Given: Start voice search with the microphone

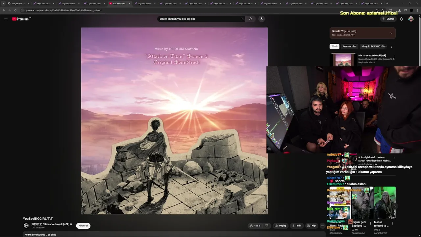Looking at the screenshot, I should [261, 19].
